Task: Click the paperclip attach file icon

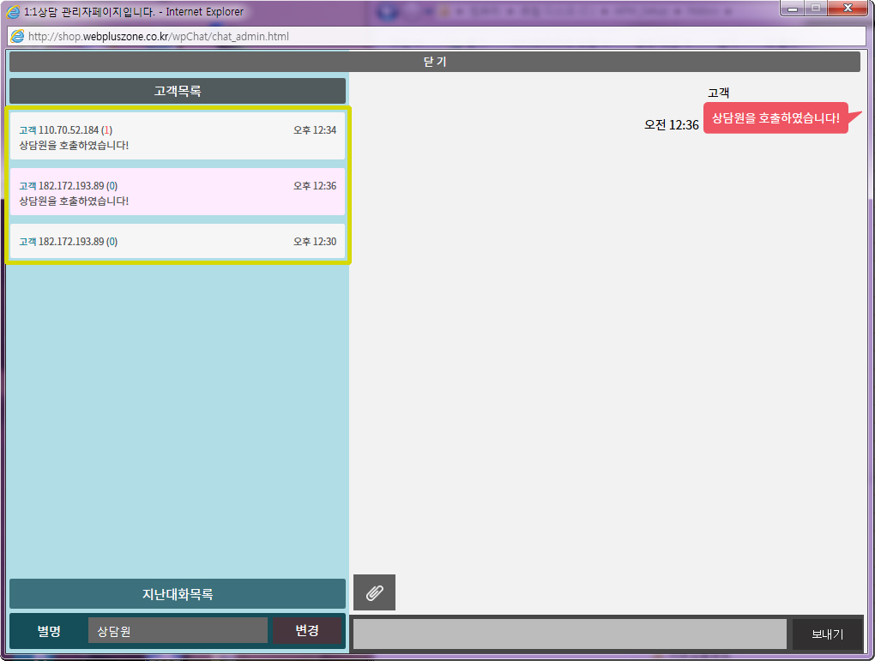Action: coord(374,592)
